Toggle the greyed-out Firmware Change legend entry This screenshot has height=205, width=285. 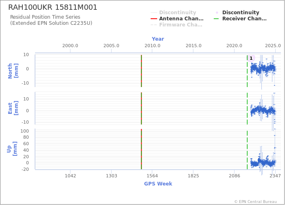176,25
